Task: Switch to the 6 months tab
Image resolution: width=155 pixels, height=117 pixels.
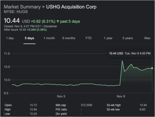Action: coord(69,38)
